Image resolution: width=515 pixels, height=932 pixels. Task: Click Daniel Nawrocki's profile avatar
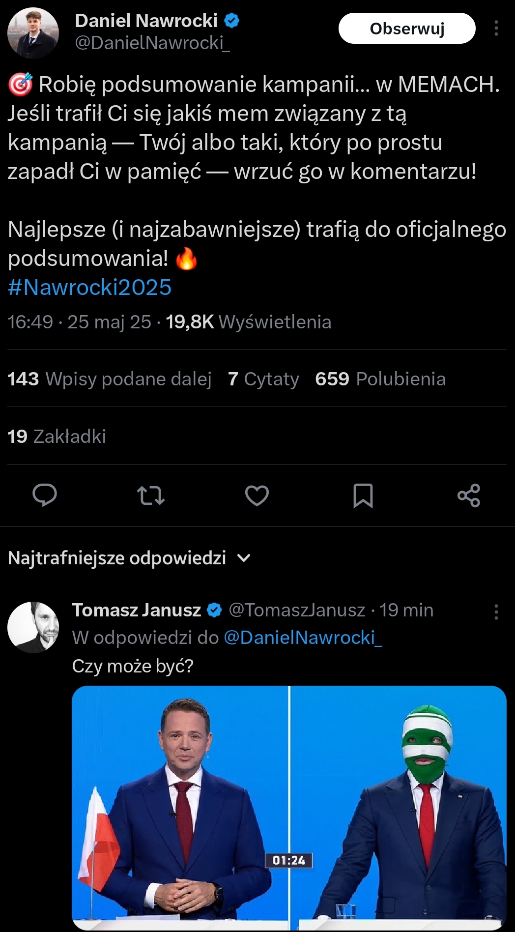[33, 33]
